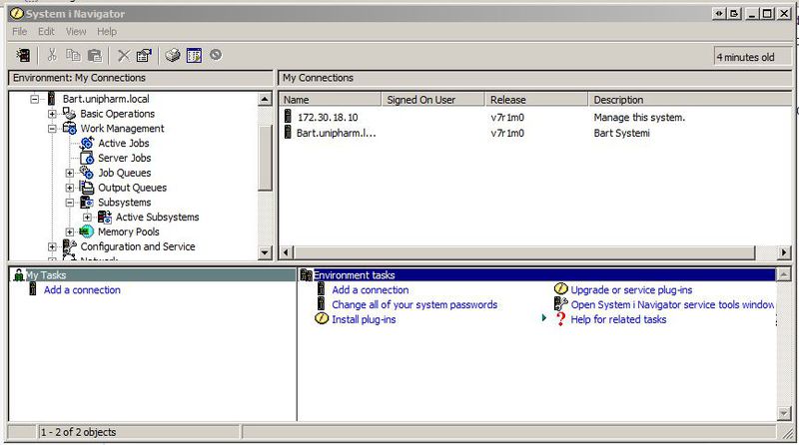This screenshot has width=799, height=445.
Task: Click the Print toolbar icon
Action: tap(172, 55)
